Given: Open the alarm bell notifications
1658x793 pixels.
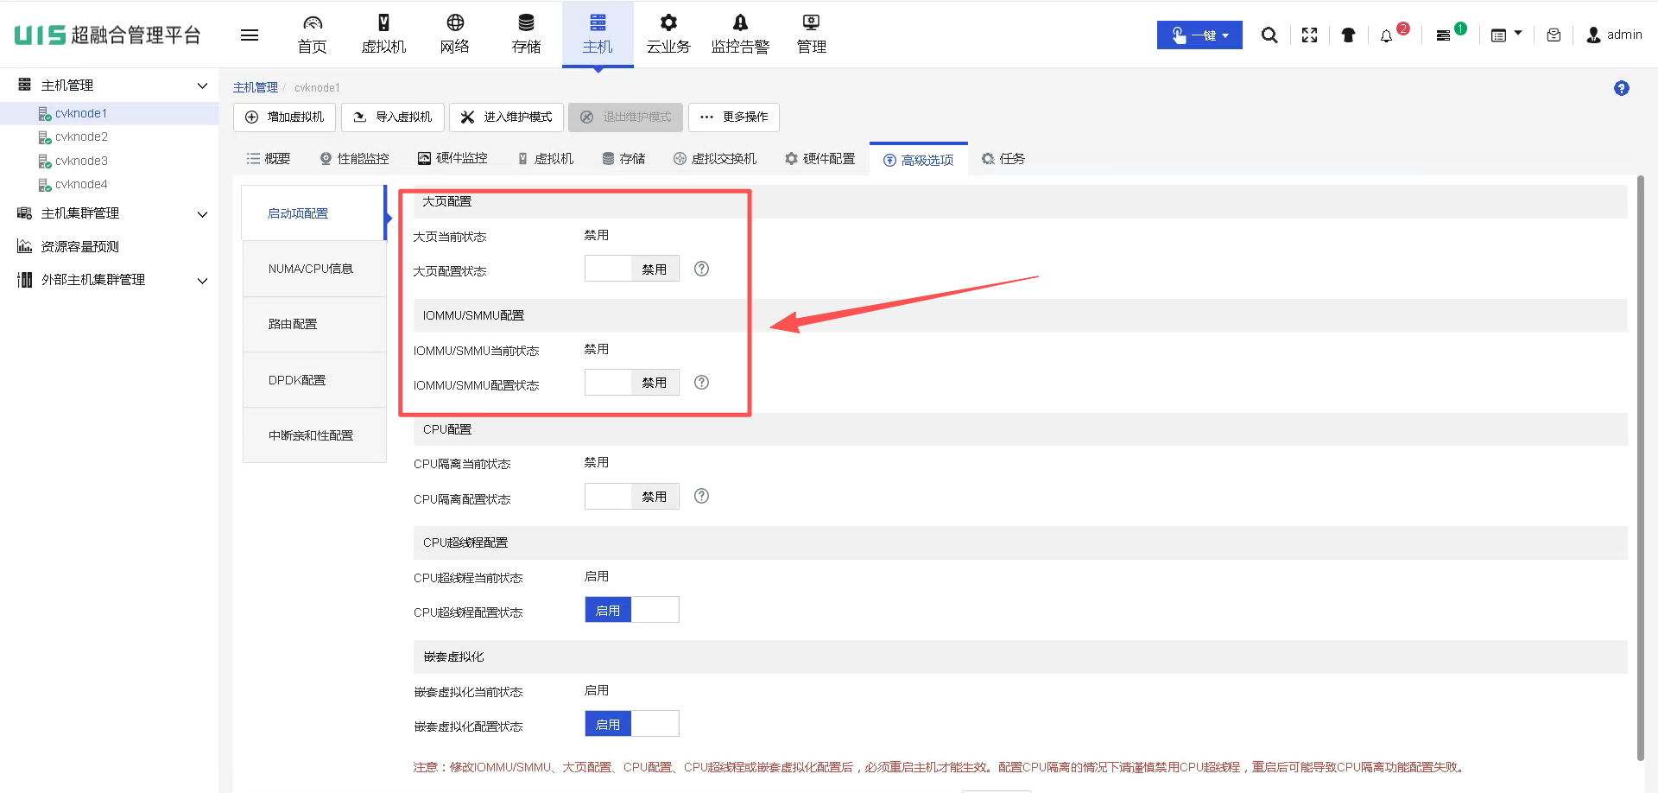Looking at the screenshot, I should tap(1387, 35).
